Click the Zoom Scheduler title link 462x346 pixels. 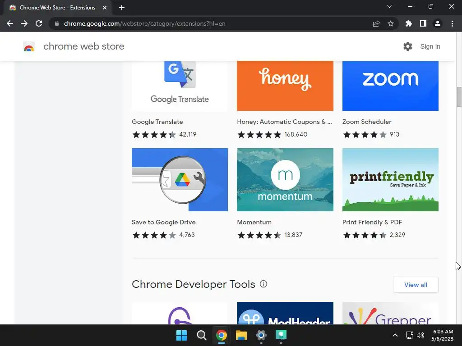(367, 122)
